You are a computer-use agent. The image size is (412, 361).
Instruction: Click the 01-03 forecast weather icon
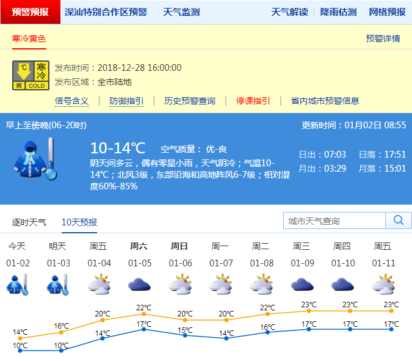(58, 285)
